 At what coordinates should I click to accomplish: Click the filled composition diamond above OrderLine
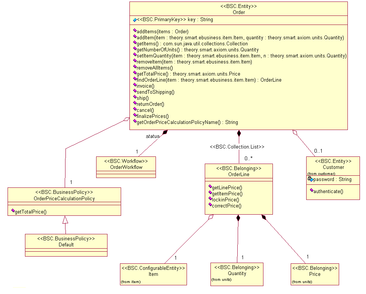pos(239,133)
